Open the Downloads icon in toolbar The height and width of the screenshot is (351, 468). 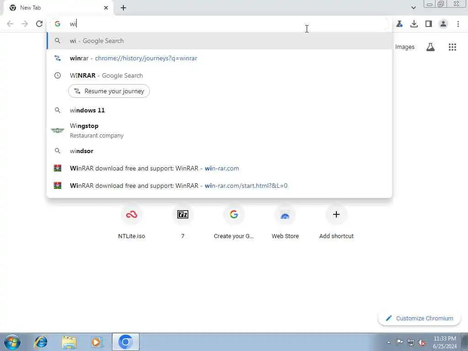414,24
